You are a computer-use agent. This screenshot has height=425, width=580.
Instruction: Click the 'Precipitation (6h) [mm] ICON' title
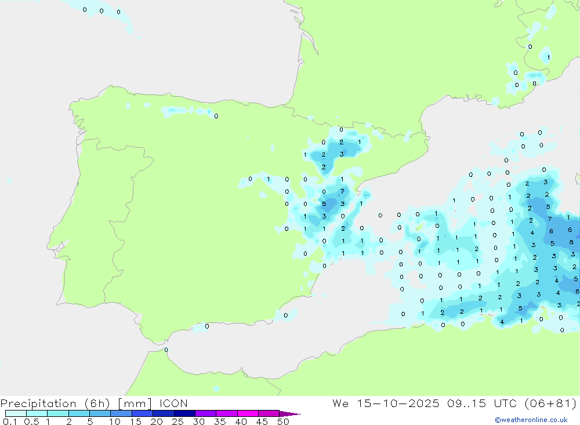[x=94, y=403]
